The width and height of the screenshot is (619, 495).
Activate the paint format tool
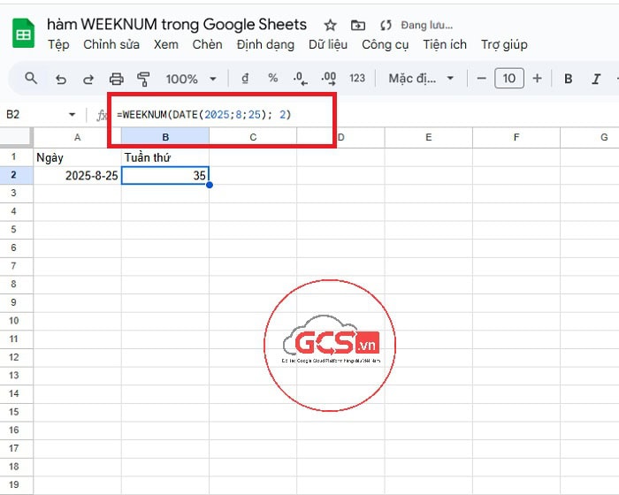pyautogui.click(x=144, y=79)
